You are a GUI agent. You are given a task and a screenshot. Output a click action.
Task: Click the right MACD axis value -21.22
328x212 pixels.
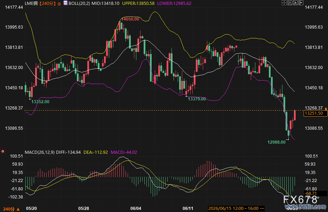311,180
